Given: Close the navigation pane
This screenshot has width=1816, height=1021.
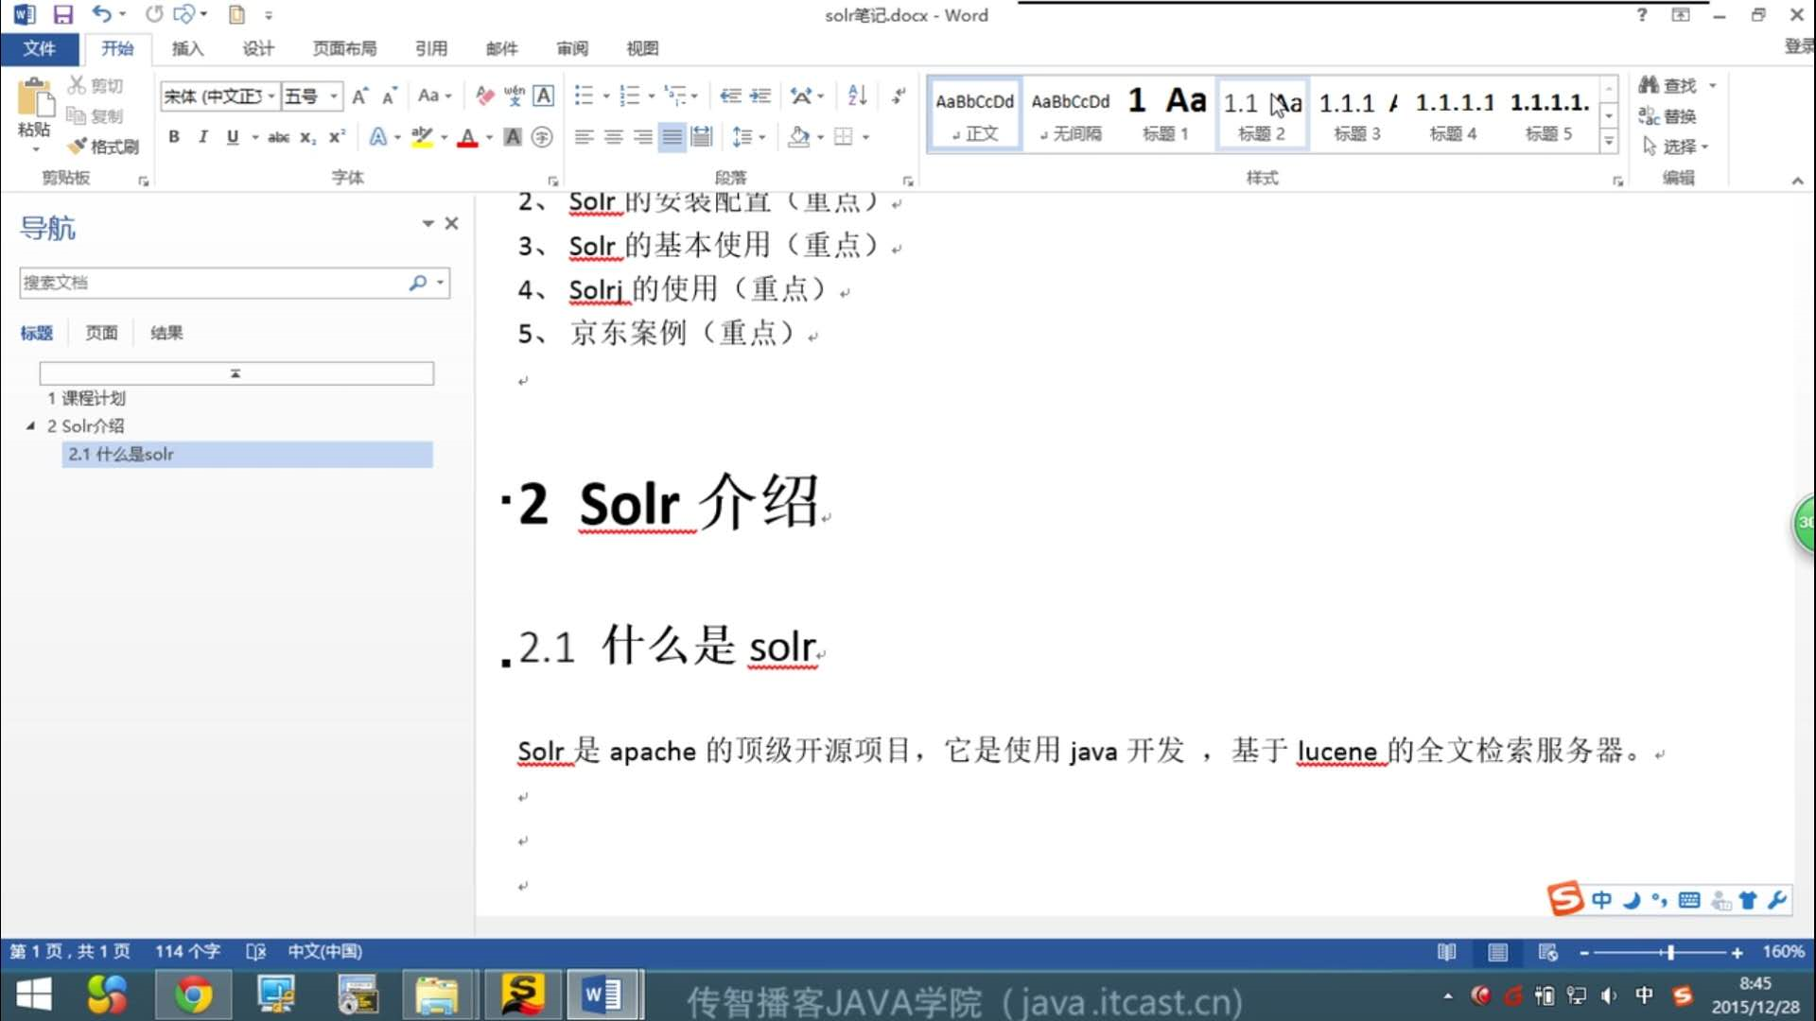Looking at the screenshot, I should coord(451,223).
